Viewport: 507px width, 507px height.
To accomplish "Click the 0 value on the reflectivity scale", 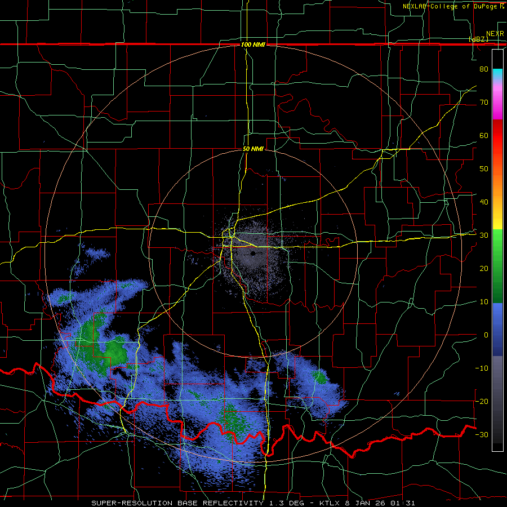I will click(x=486, y=335).
